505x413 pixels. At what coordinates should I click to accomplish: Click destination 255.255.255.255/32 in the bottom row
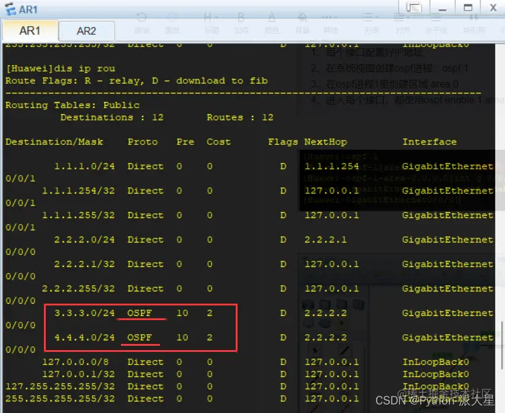[x=60, y=399]
